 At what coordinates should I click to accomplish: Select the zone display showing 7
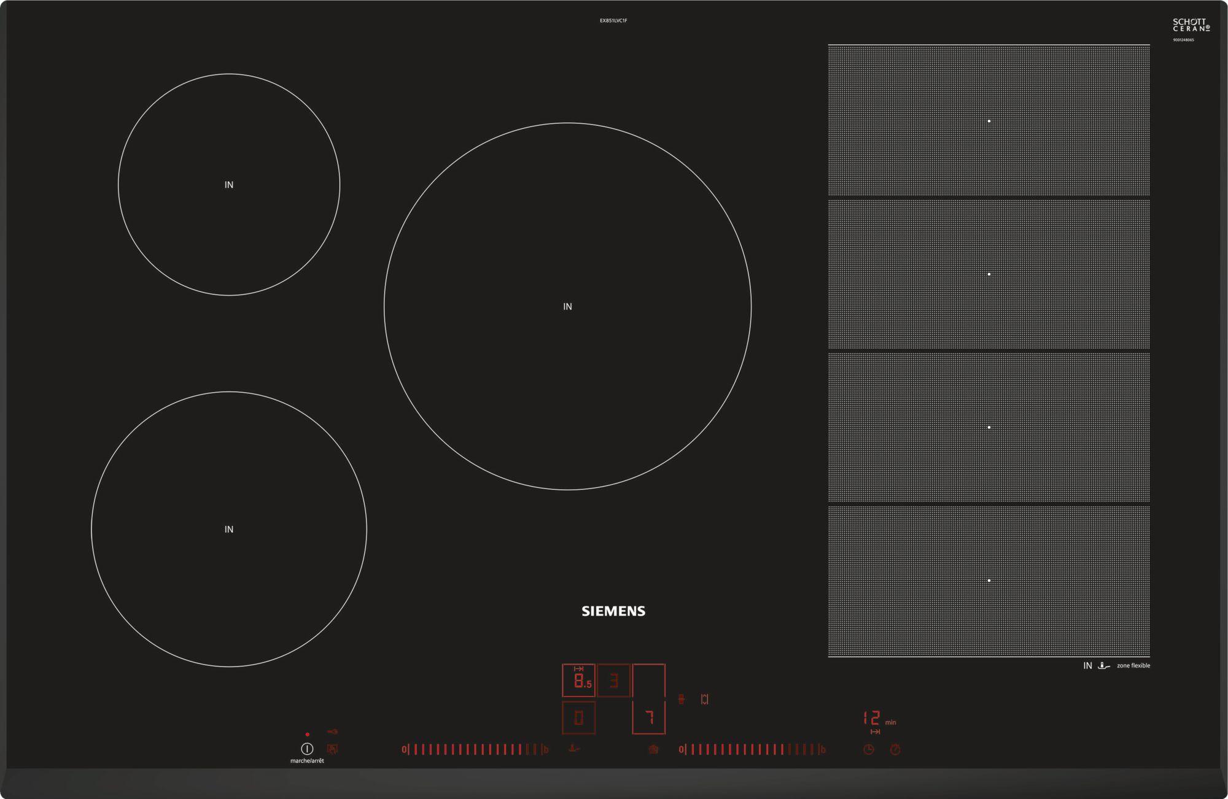click(648, 717)
